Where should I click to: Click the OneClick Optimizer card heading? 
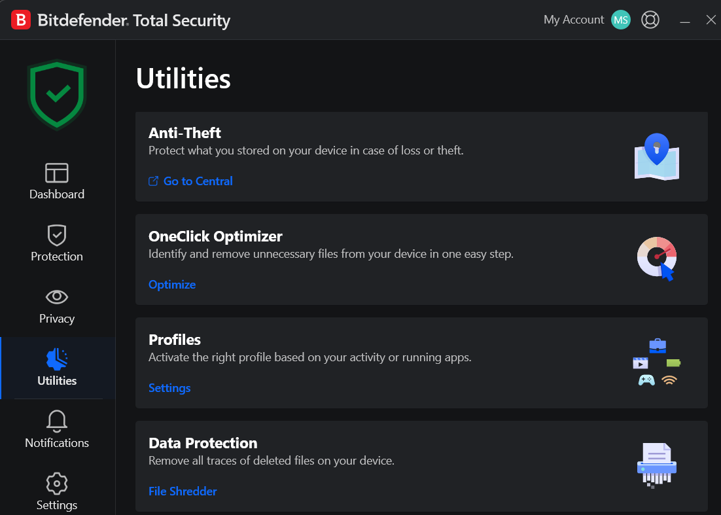[x=215, y=236]
